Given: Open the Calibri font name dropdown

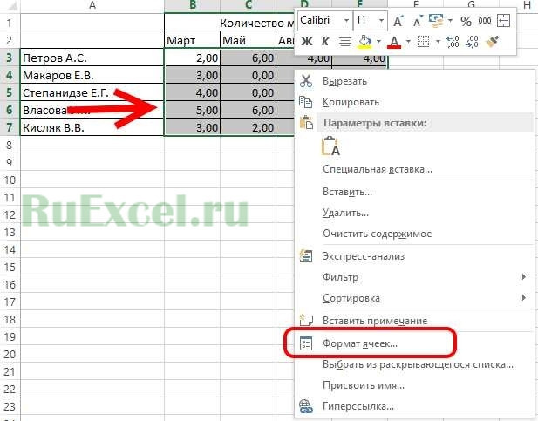Looking at the screenshot, I should [346, 21].
